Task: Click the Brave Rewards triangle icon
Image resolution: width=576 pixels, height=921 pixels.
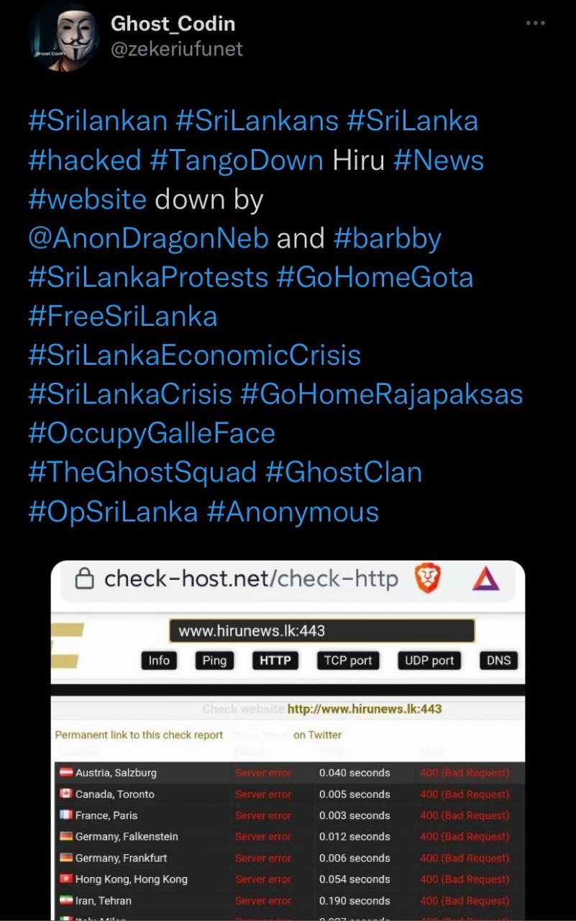Action: pos(485,579)
